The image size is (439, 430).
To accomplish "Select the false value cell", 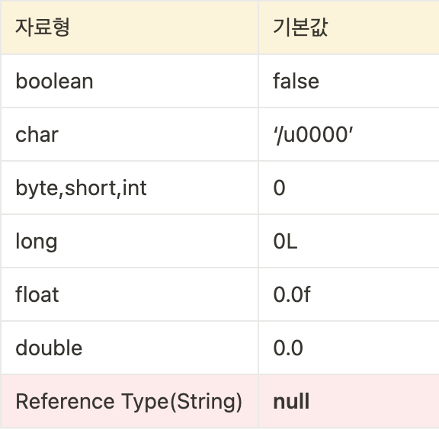I will click(349, 81).
